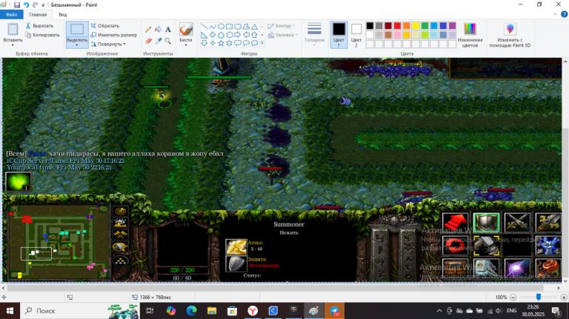Open the Вставить paste dropdown arrow
569x319 pixels.
click(13, 45)
